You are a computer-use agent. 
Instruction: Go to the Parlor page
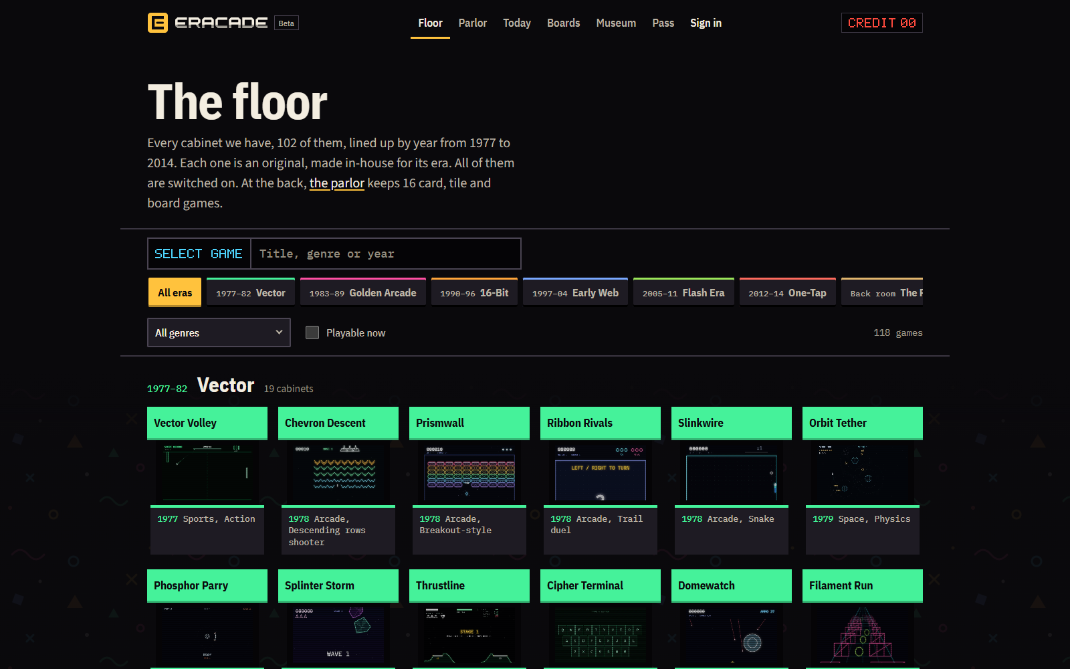pos(473,23)
